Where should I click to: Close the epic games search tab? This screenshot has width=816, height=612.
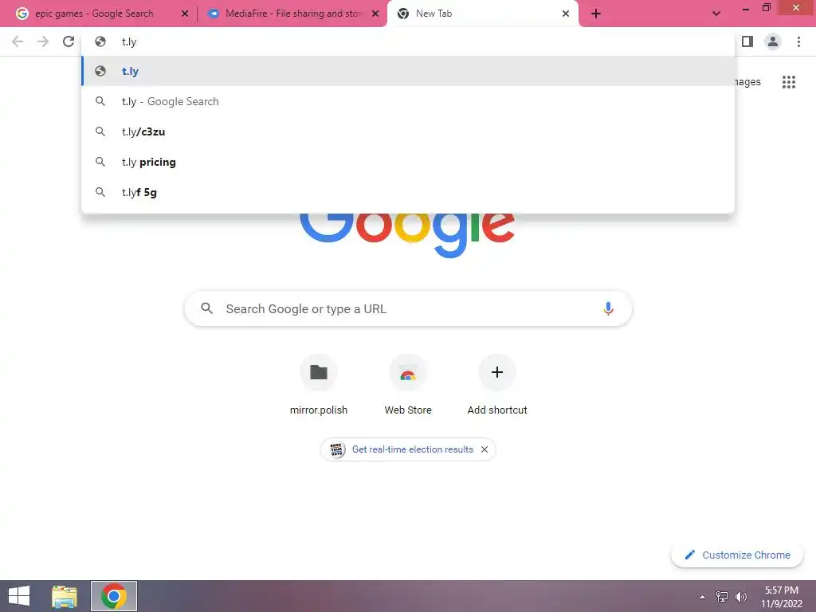[185, 14]
